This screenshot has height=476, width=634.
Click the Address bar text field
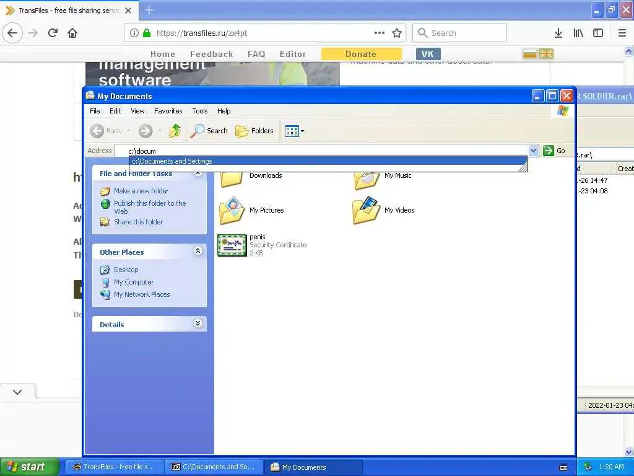pos(321,151)
